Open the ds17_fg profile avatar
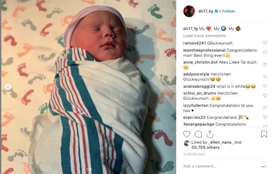This screenshot has height=174, width=274. click(x=189, y=11)
